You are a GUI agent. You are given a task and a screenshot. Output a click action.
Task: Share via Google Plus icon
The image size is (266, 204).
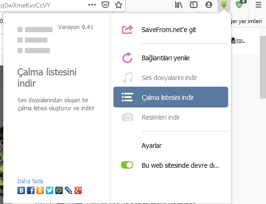(x=78, y=190)
